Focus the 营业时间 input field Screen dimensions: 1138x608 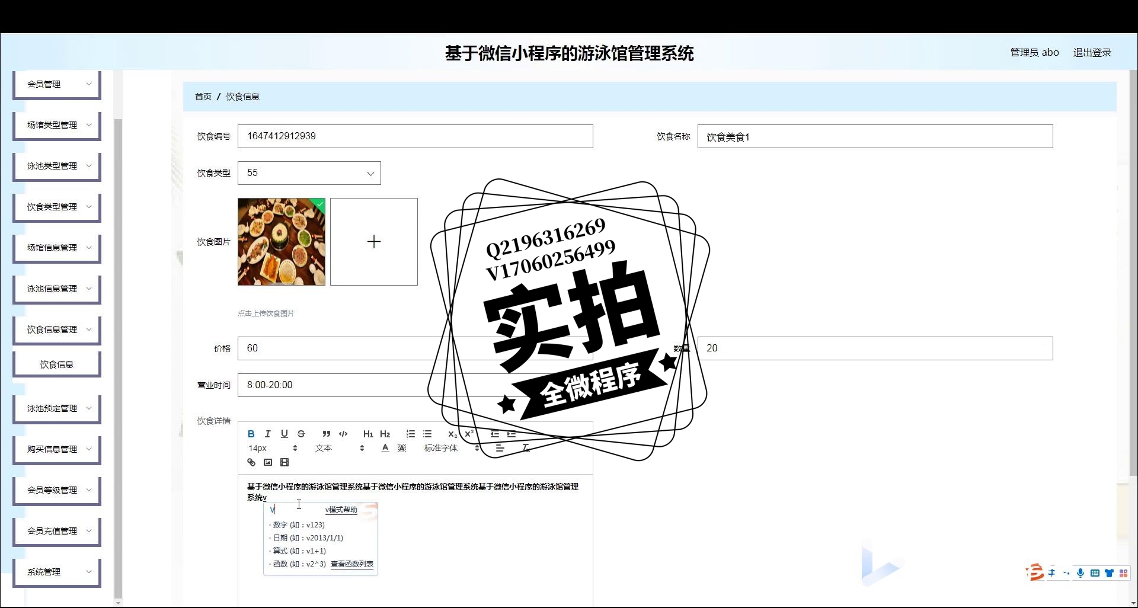tap(415, 385)
